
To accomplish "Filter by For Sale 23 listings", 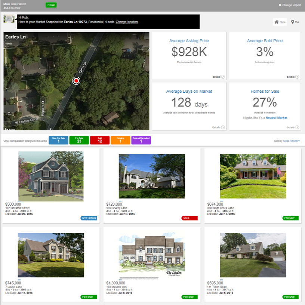I will tap(79, 140).
